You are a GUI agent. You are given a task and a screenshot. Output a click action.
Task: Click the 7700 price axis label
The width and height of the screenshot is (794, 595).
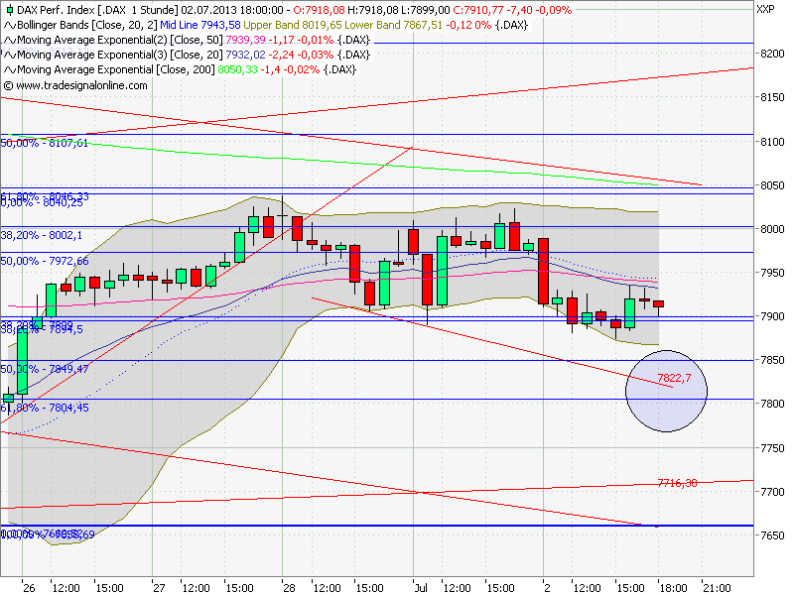point(773,492)
